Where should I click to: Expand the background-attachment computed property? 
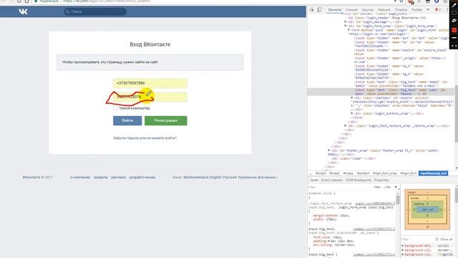coord(403,246)
